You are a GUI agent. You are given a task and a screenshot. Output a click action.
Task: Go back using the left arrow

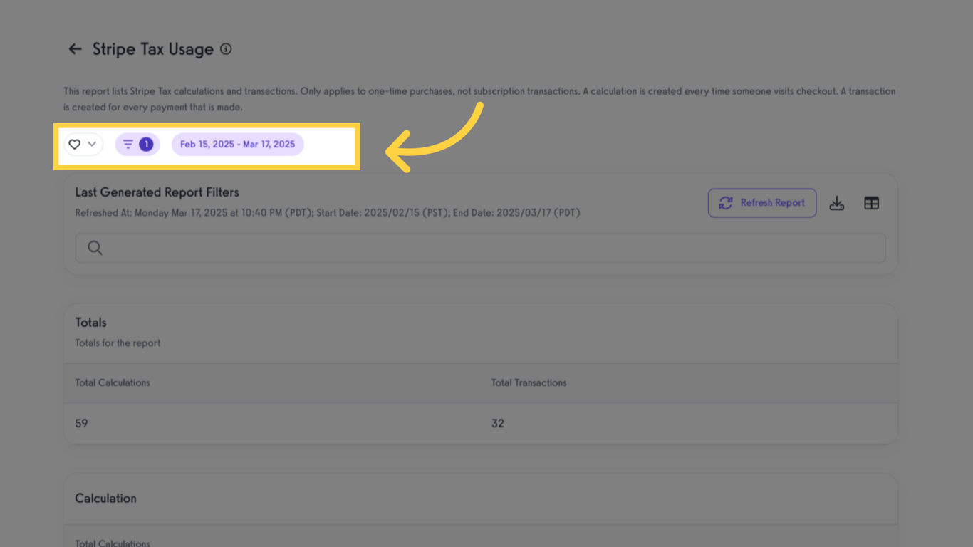75,49
